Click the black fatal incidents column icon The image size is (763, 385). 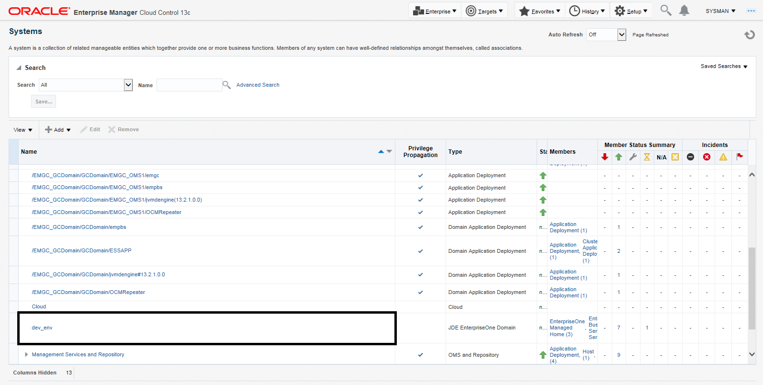click(x=690, y=157)
